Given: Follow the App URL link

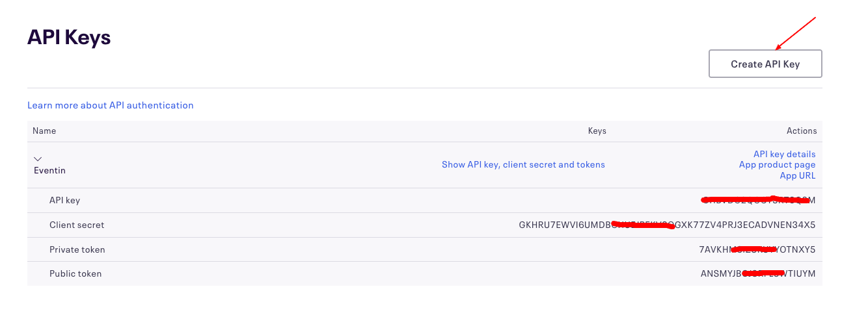Looking at the screenshot, I should pyautogui.click(x=797, y=176).
